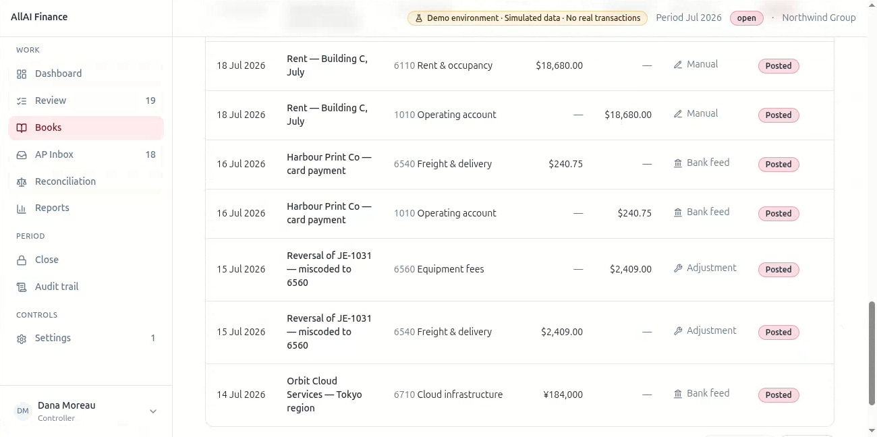Screen dimensions: 877x437
Task: Open the Dashboard menu item
Action: [x=86, y=74]
